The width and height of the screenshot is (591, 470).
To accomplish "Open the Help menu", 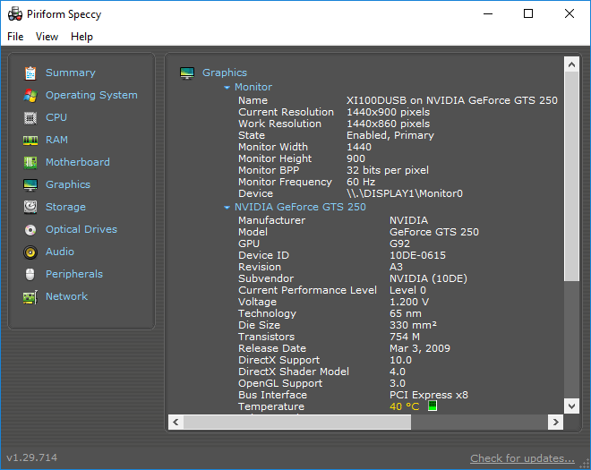I will 81,37.
